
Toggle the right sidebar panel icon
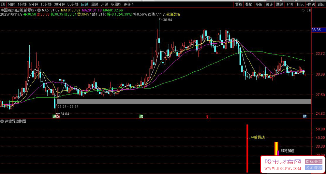(x=309, y=10)
